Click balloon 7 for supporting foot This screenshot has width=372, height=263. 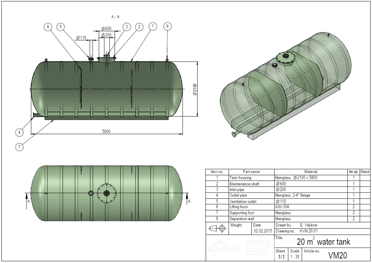pyautogui.click(x=20, y=147)
